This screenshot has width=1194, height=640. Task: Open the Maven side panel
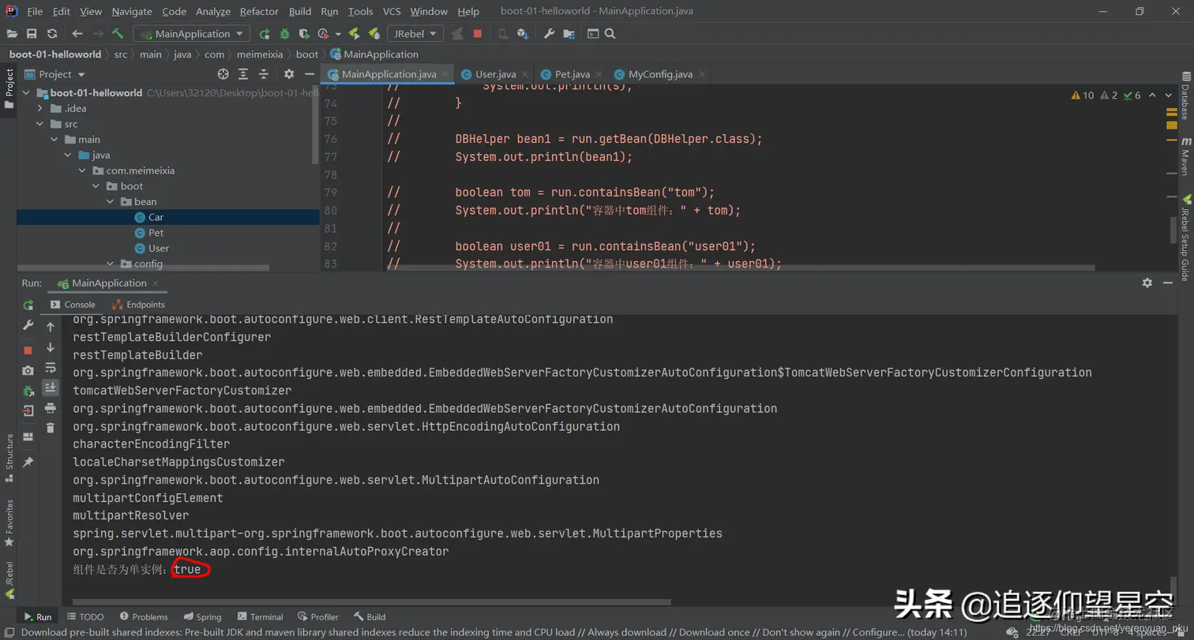pos(1185,155)
